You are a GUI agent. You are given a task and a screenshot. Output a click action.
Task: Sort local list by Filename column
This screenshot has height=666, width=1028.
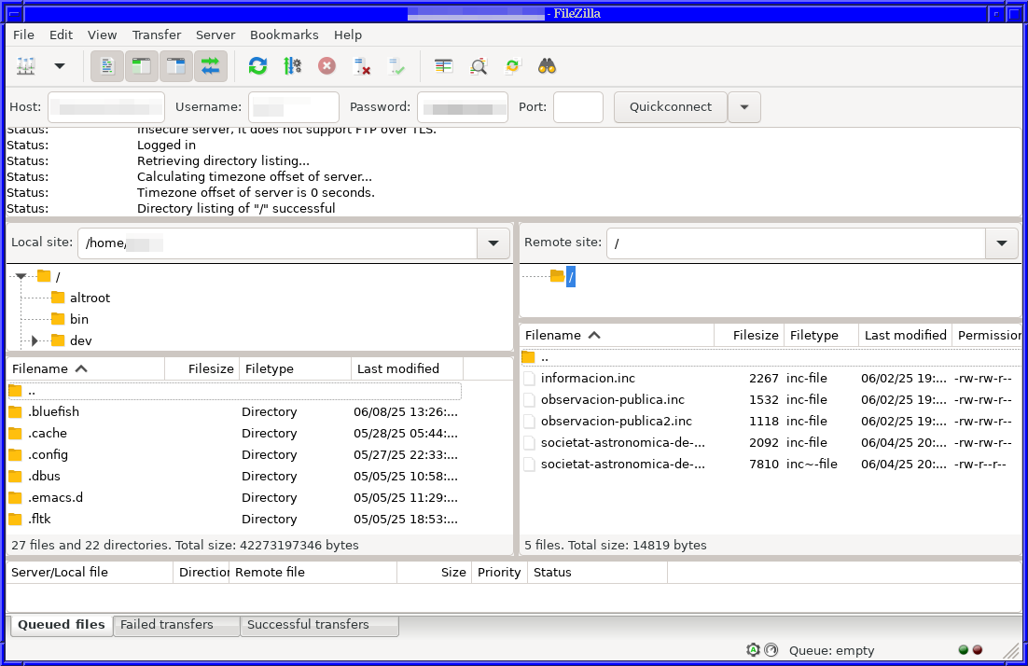coord(85,368)
